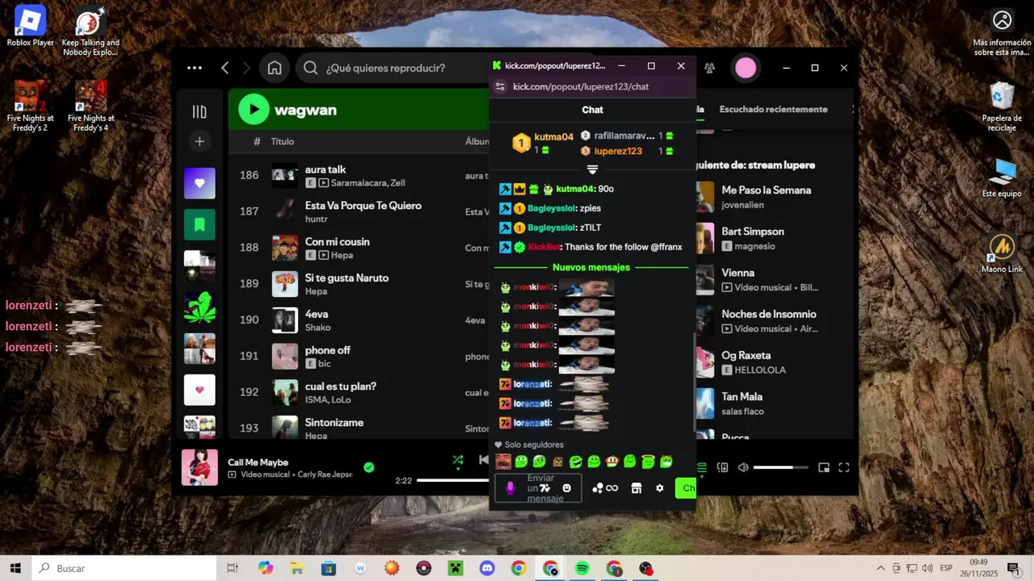Open artist link 'ISMA, LoLo'
The width and height of the screenshot is (1034, 581).
pos(328,400)
